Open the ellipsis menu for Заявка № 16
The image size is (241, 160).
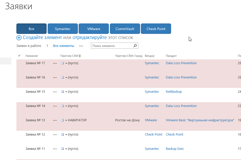[x=55, y=78]
